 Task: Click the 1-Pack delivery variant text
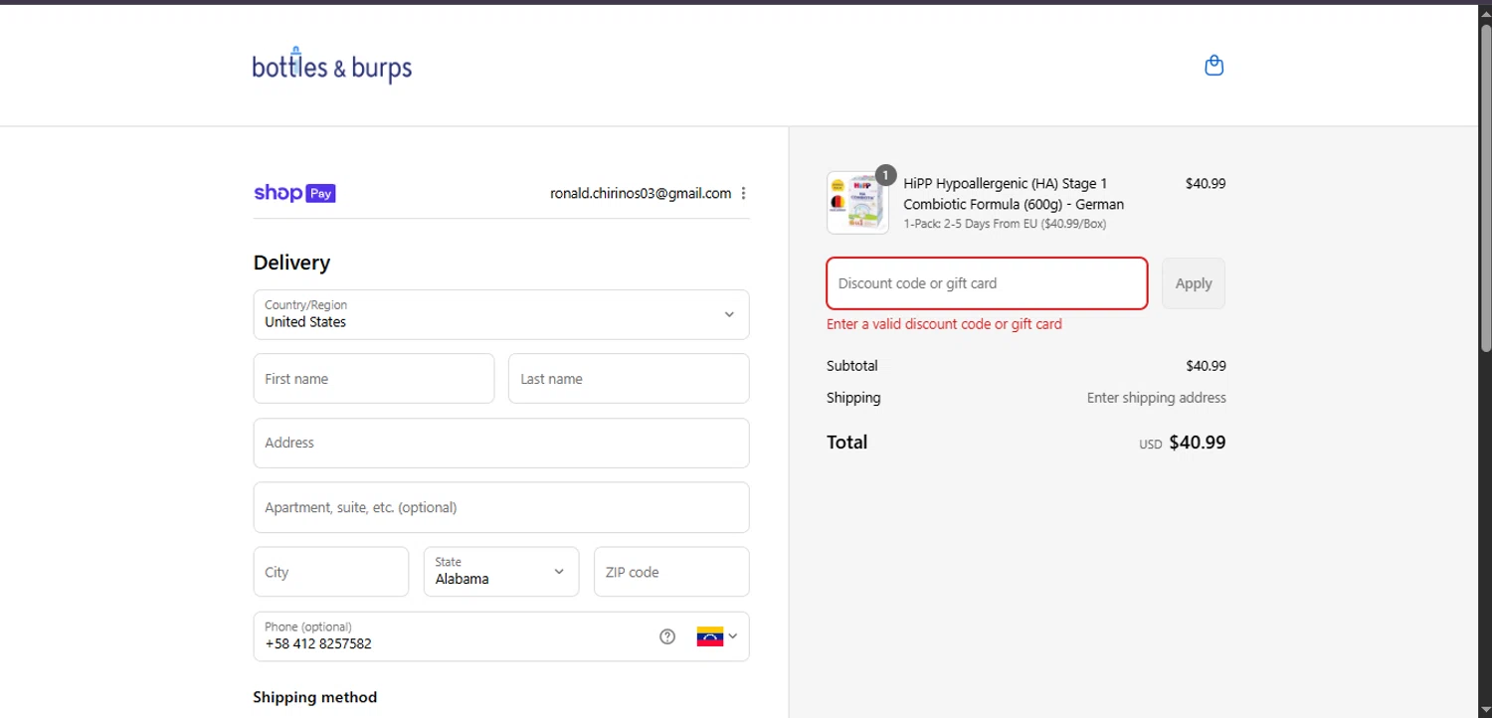coord(1005,224)
